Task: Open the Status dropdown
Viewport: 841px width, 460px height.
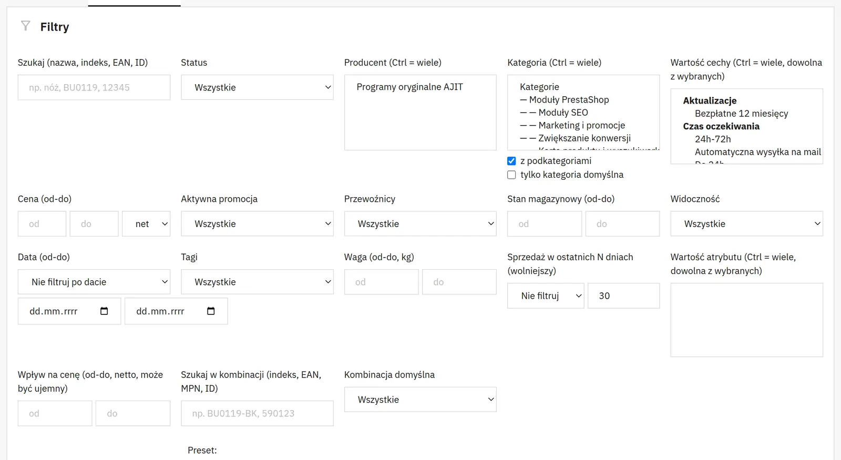Action: (257, 87)
